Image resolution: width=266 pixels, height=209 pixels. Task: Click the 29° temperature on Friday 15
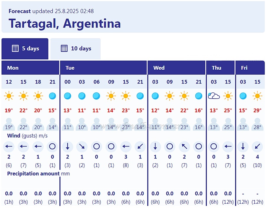(x=257, y=111)
